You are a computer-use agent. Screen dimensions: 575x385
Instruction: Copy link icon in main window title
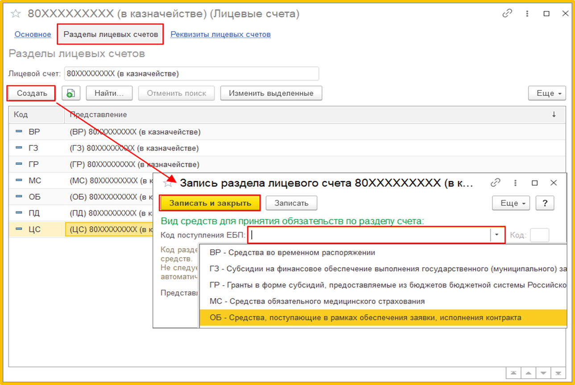click(x=507, y=13)
